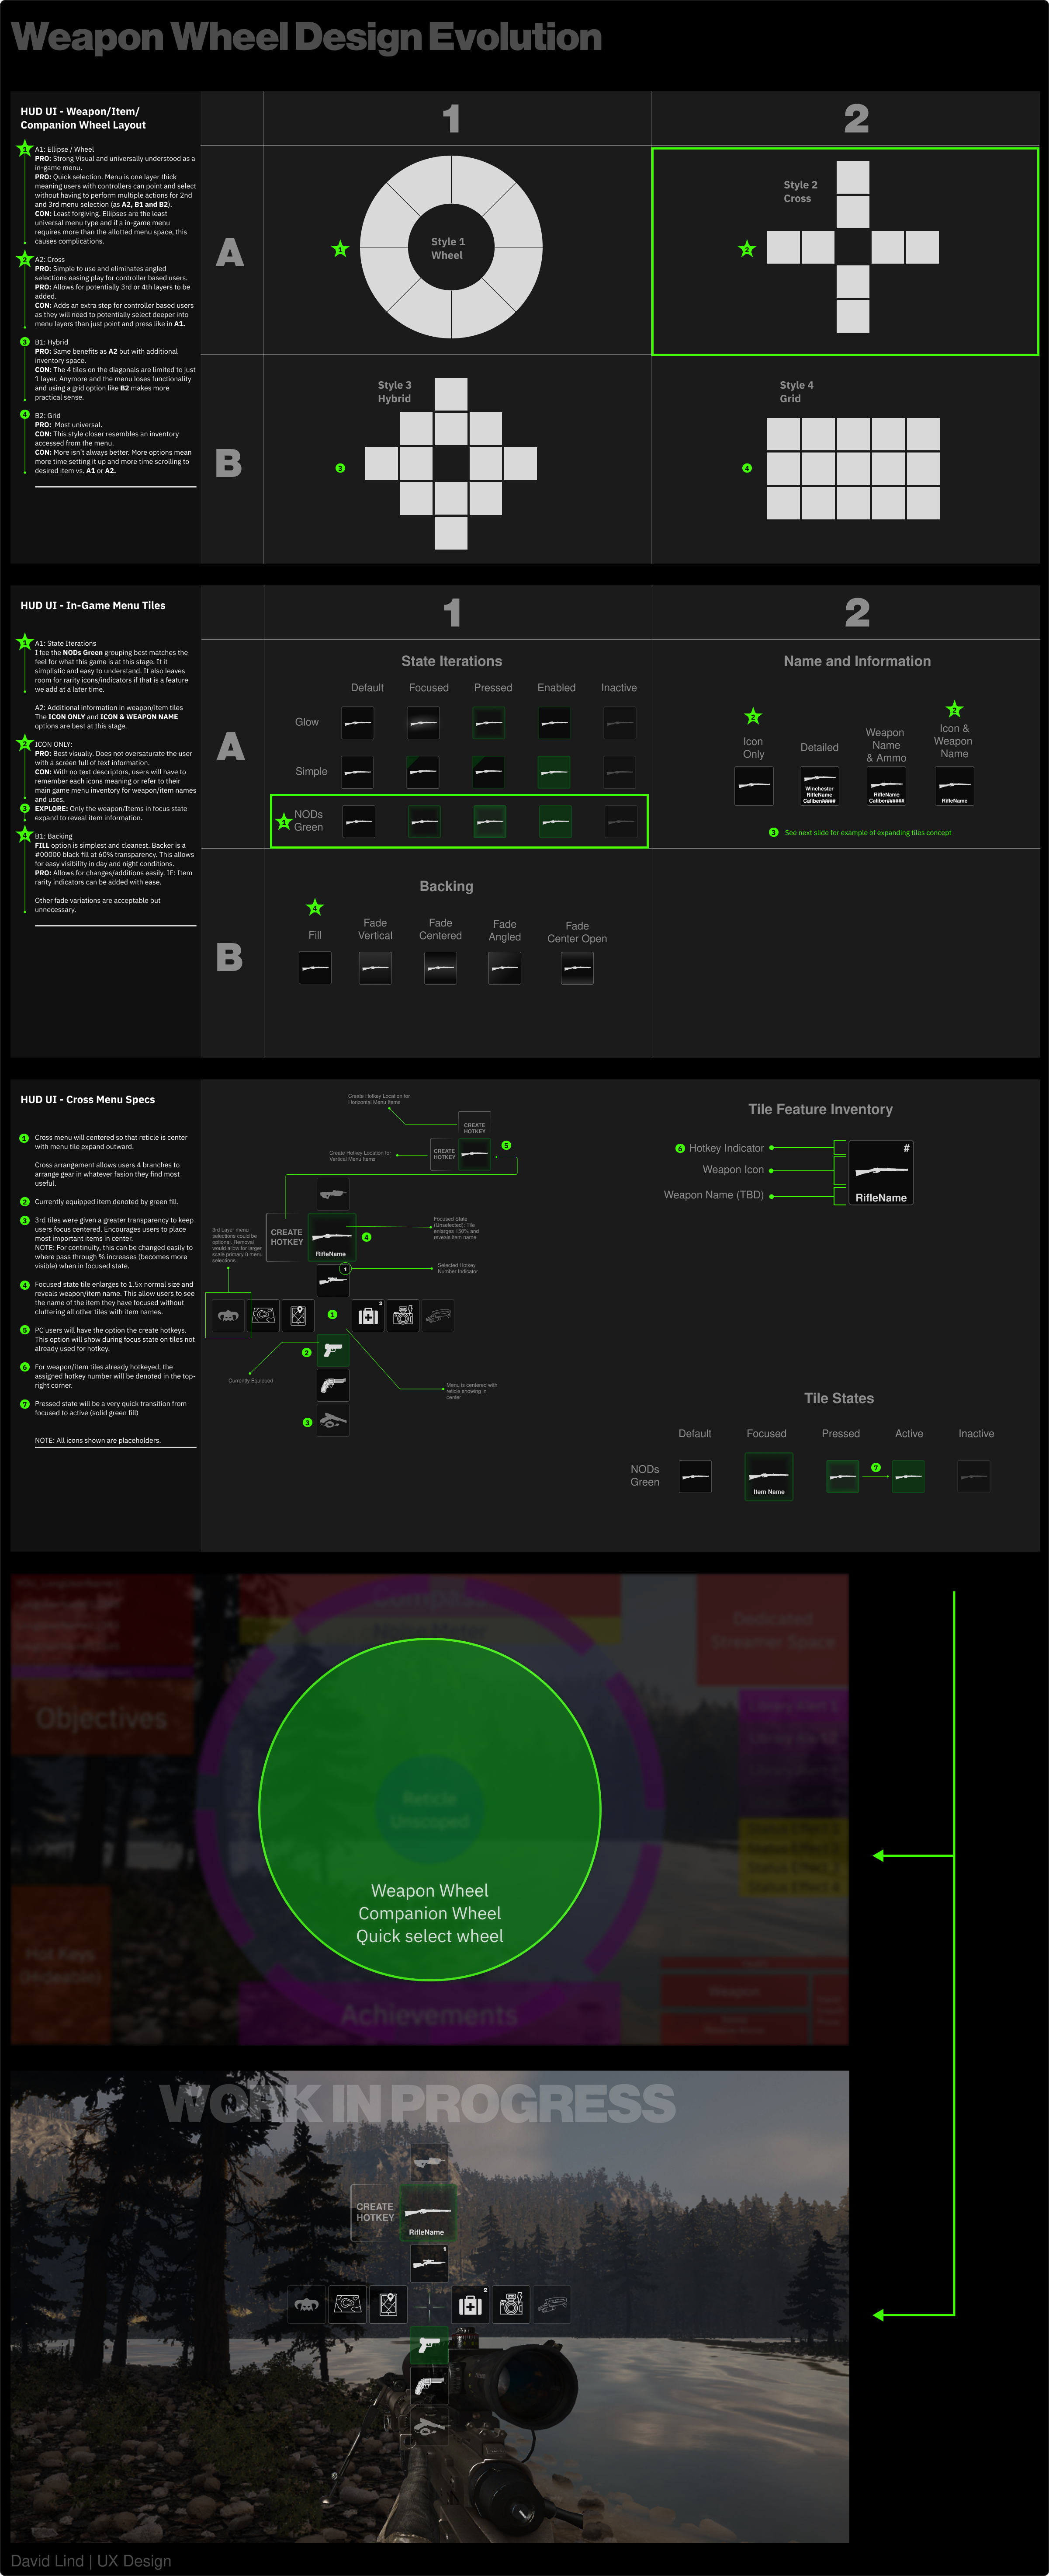The image size is (1049, 2576).
Task: Click the RifleName tile in Tile Feature Inventory
Action: [x=880, y=1172]
